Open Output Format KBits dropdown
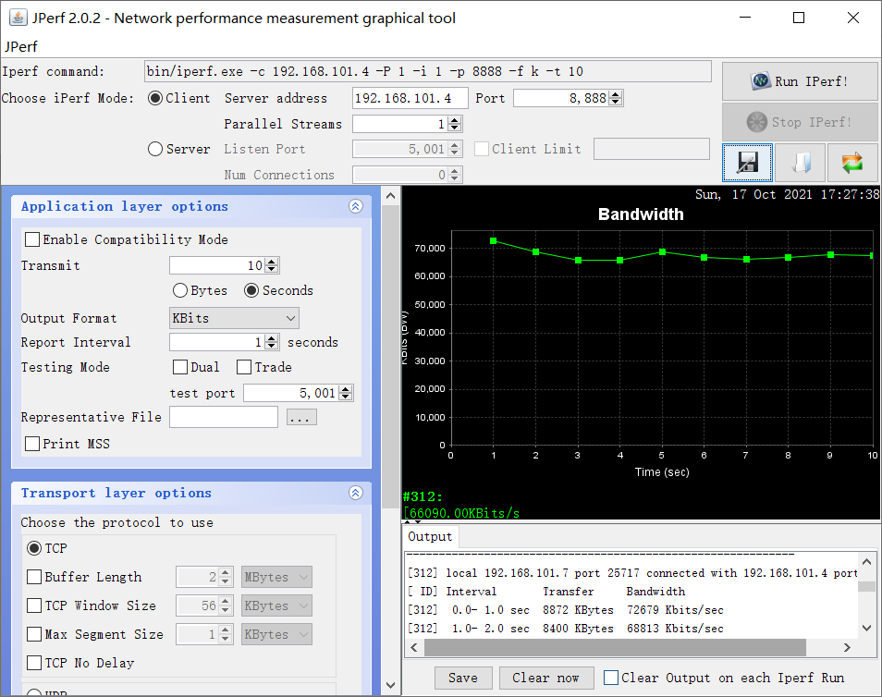Image resolution: width=882 pixels, height=697 pixels. 234,318
